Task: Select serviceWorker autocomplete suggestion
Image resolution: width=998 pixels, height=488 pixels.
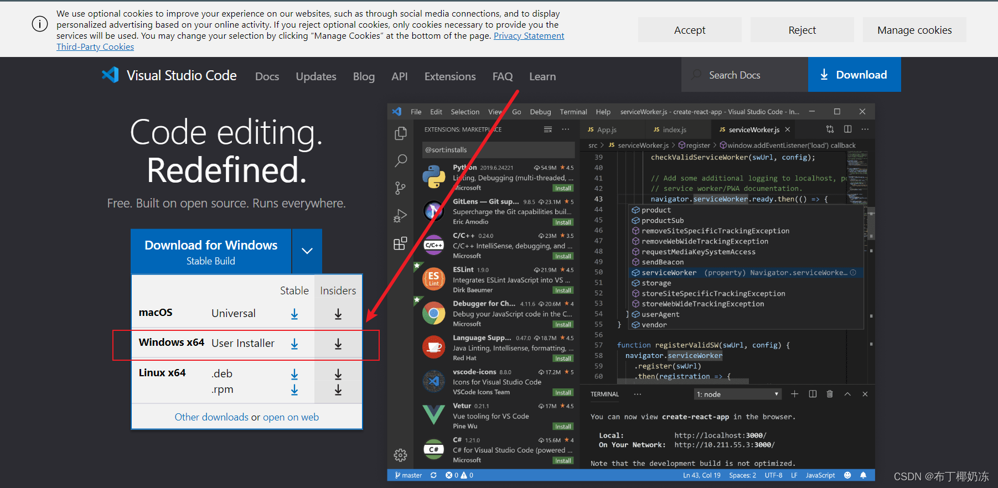Action: 745,273
